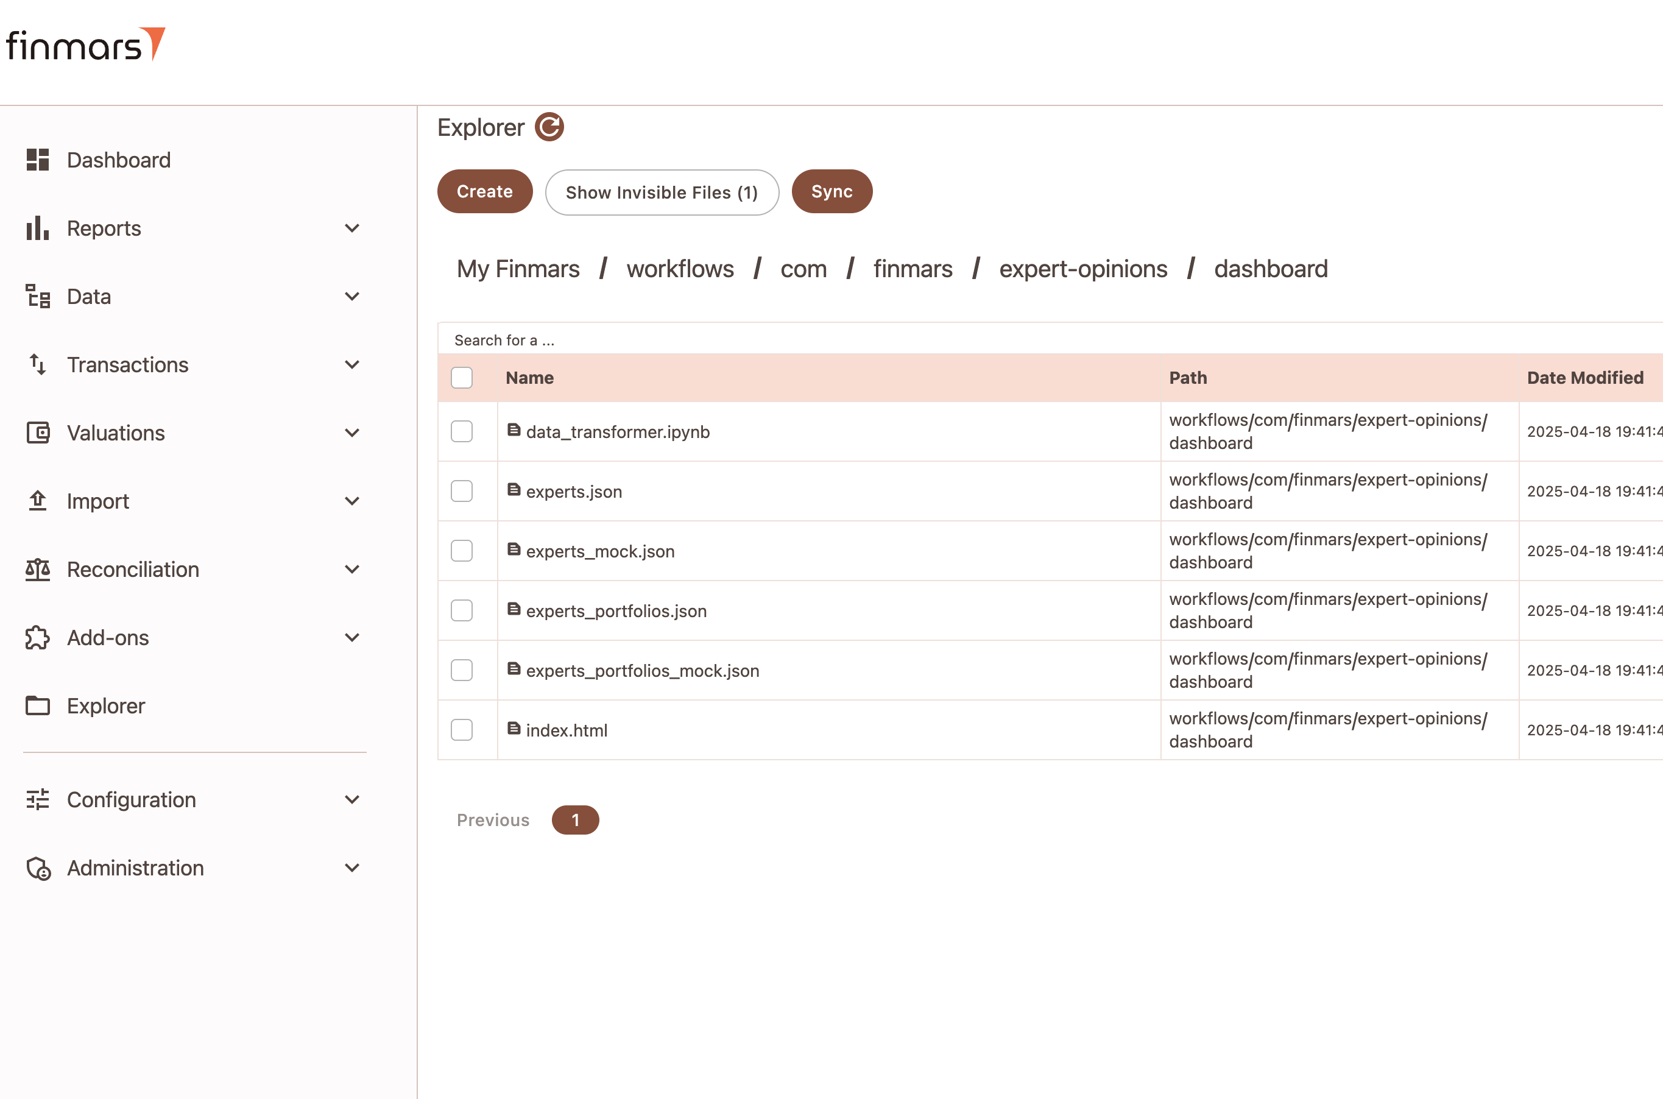Click the Reports bar chart icon

pos(37,228)
